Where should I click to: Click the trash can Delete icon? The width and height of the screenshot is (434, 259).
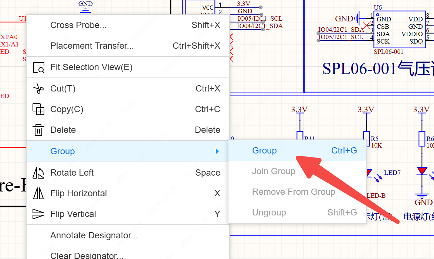[38, 130]
